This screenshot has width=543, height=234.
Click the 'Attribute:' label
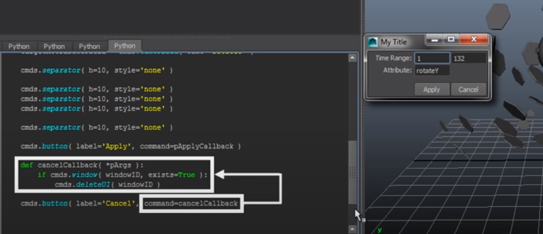[398, 70]
